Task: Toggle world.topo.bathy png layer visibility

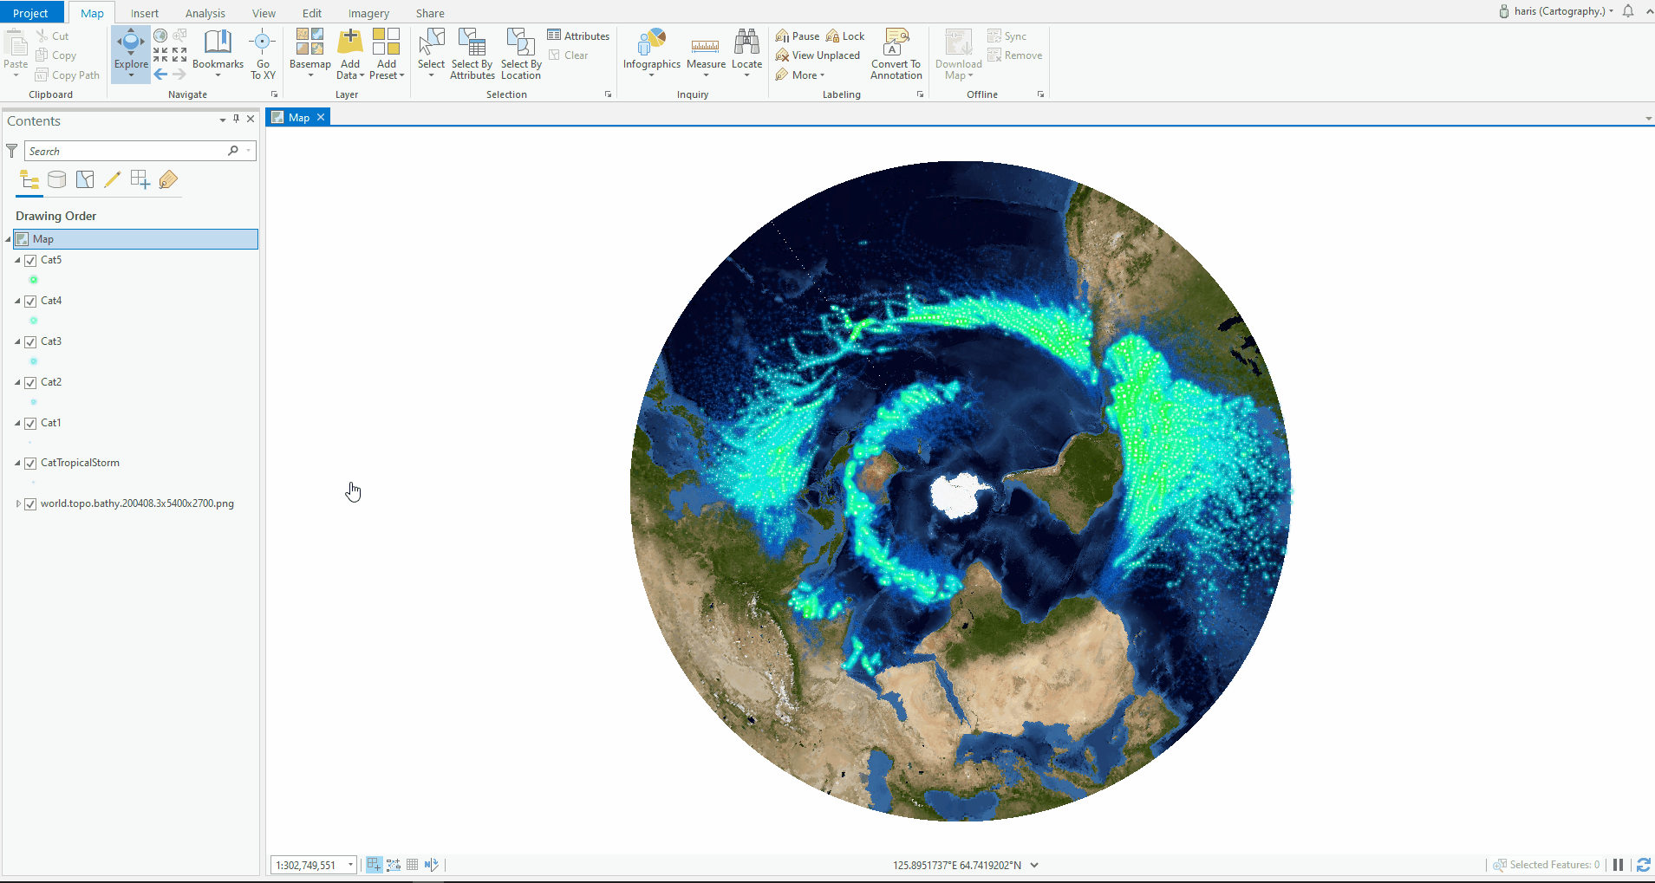Action: [30, 503]
